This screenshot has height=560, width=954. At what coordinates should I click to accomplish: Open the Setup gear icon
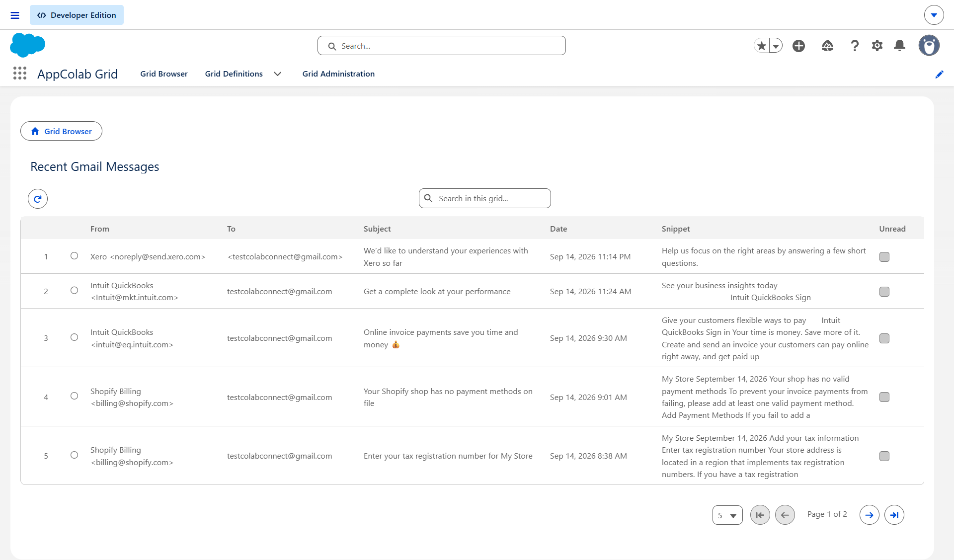pos(877,46)
